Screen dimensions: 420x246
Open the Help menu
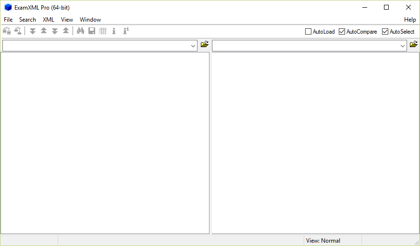pyautogui.click(x=410, y=20)
